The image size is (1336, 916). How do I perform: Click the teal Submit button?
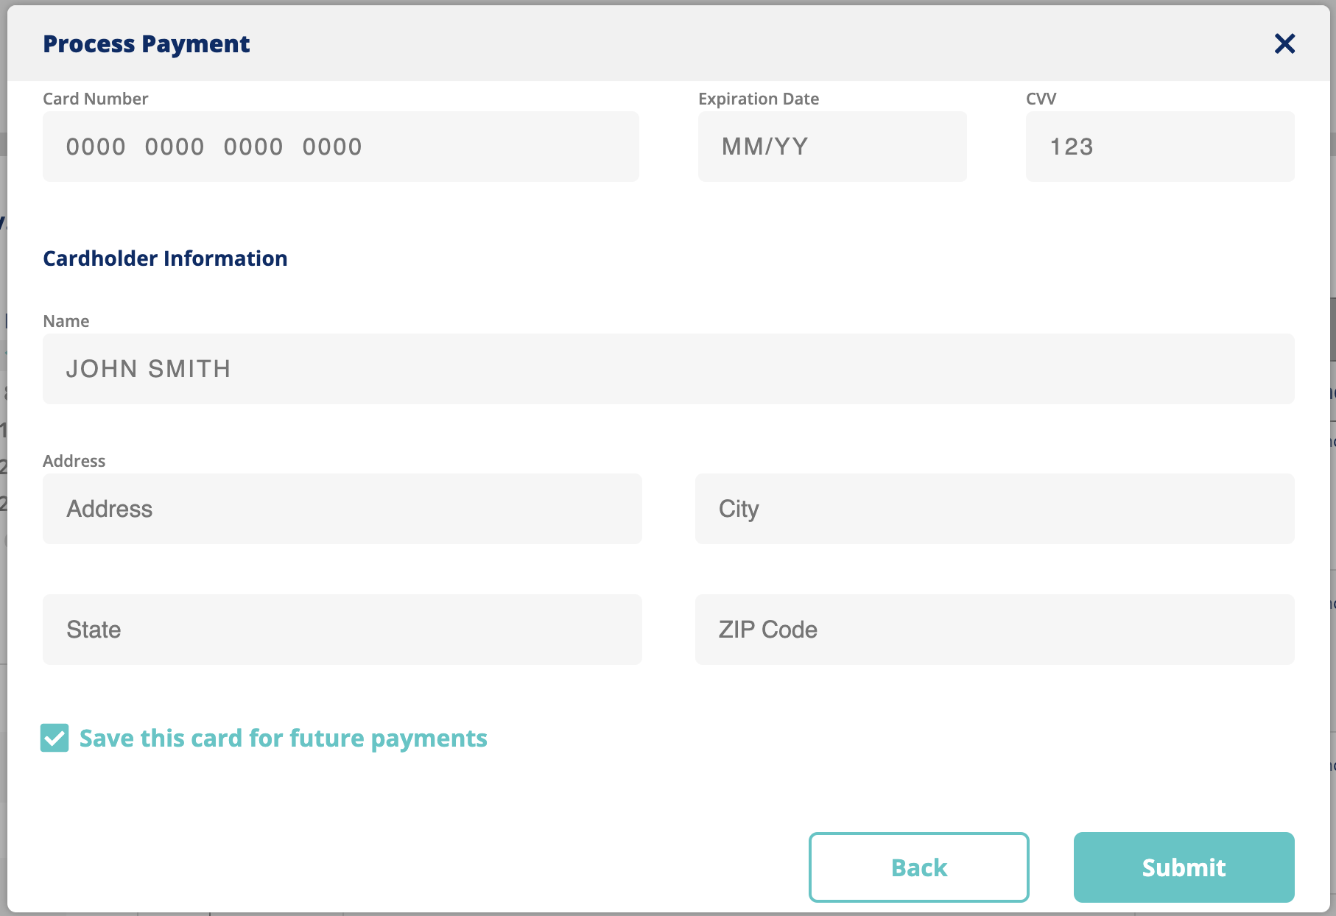[1183, 867]
